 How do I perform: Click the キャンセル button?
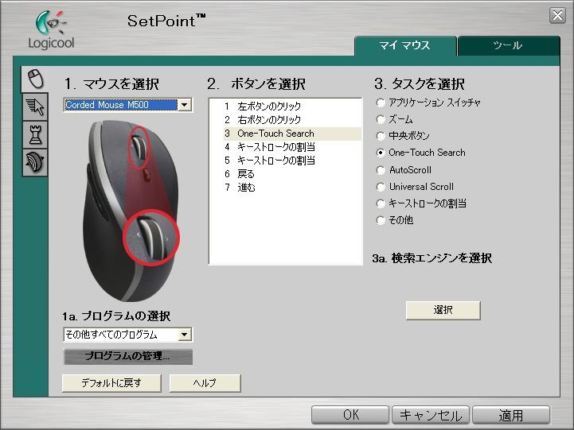click(431, 416)
